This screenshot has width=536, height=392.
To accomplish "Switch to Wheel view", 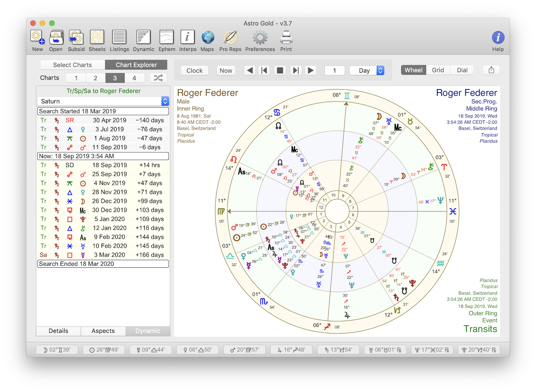I will [x=414, y=70].
